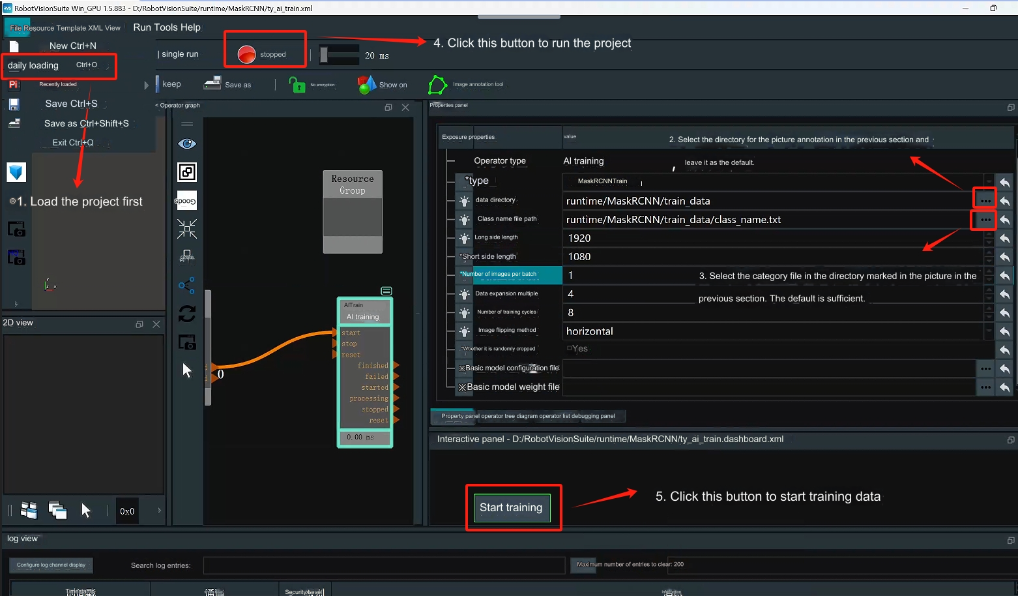Screen dimensions: 1018x596
Task: Toggle the lightbulb next to Class name file path
Action: click(x=465, y=220)
